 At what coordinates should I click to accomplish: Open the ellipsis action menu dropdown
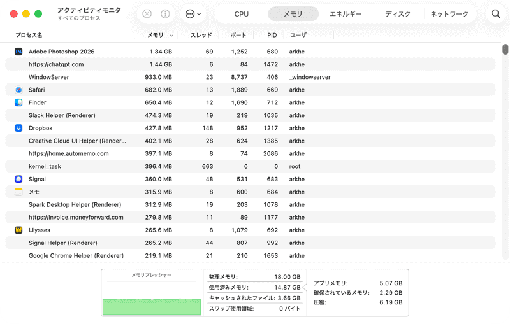[193, 14]
